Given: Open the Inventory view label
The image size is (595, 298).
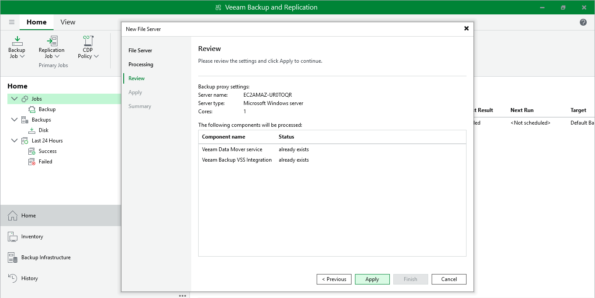Looking at the screenshot, I should (32, 237).
